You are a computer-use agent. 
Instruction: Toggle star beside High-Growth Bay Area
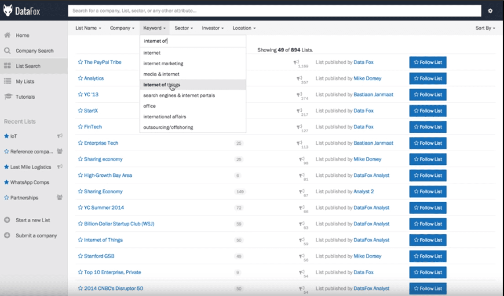pos(80,175)
